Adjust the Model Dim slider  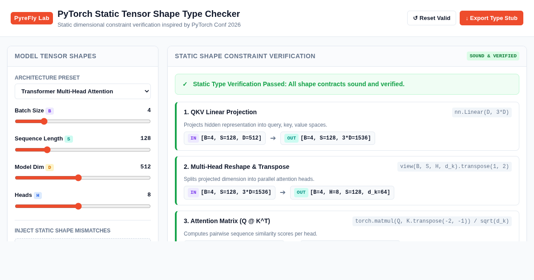point(83,178)
